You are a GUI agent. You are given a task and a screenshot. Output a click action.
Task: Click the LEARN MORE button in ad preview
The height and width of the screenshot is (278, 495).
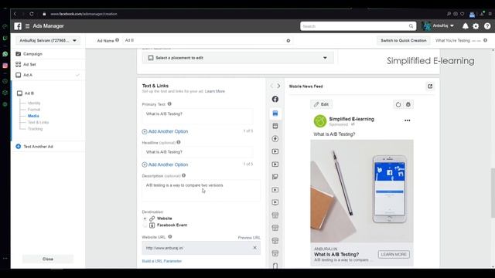click(394, 254)
